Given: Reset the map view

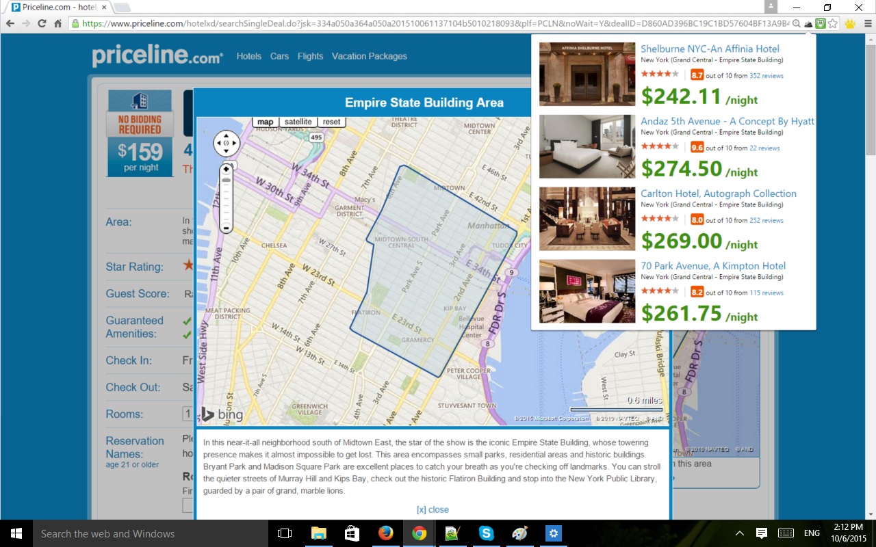Looking at the screenshot, I should 331,122.
